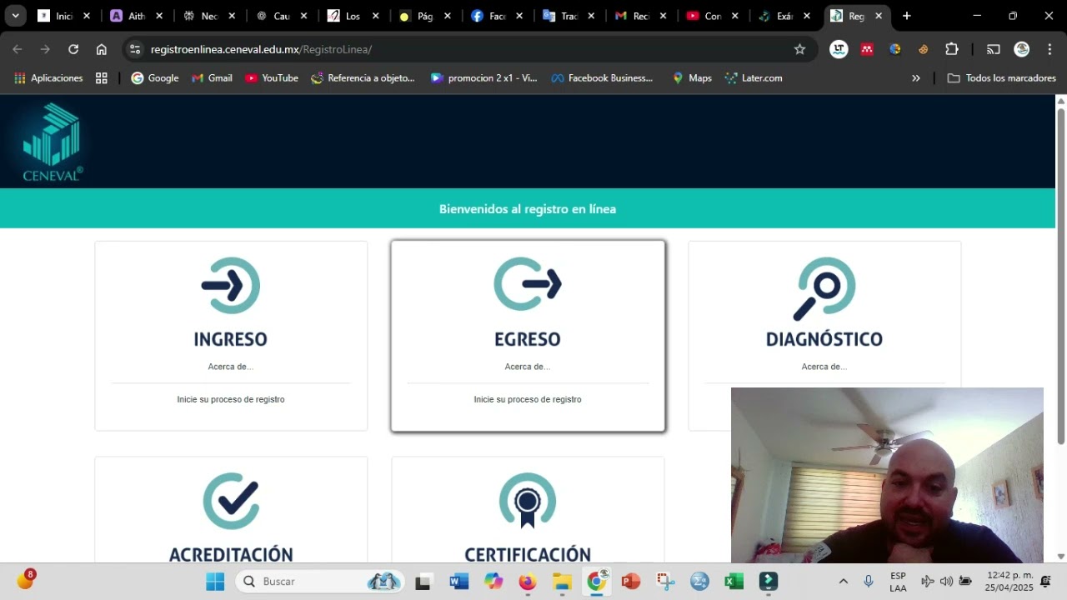Click the page vertical scrollbar
Screen dimensions: 1067x600
click(x=1061, y=275)
